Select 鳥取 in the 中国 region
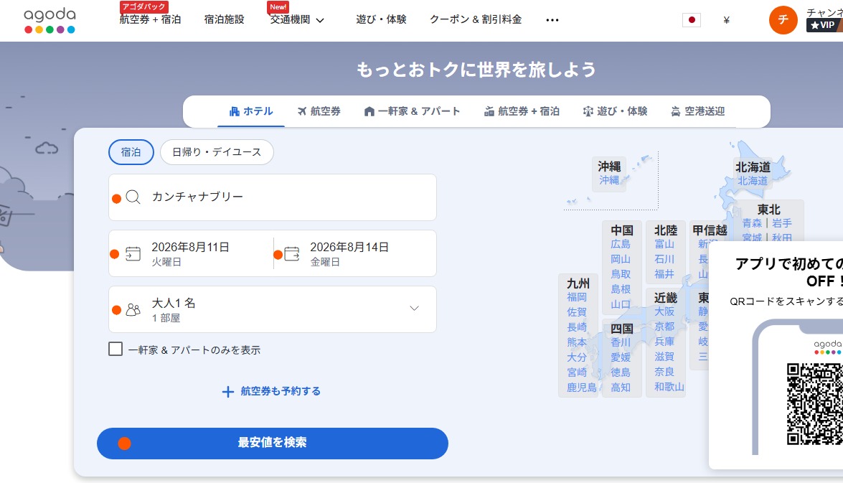 (x=621, y=274)
